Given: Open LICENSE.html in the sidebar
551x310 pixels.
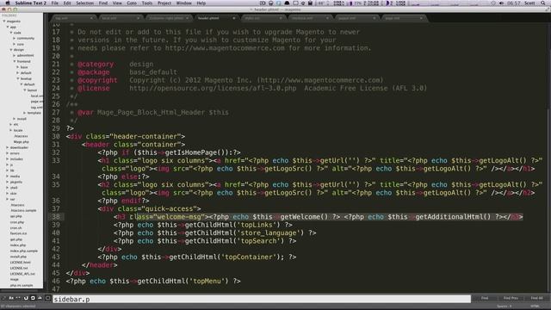Looking at the screenshot, I should click(x=21, y=262).
